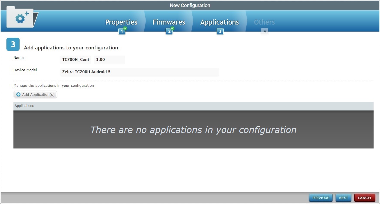Viewport: 380px width, 204px height.
Task: Click the Zebra TC700H Android 5 device field
Action: 139,72
